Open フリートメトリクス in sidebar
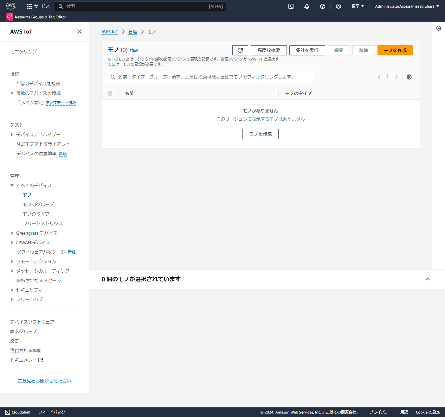The image size is (445, 417). (43, 224)
